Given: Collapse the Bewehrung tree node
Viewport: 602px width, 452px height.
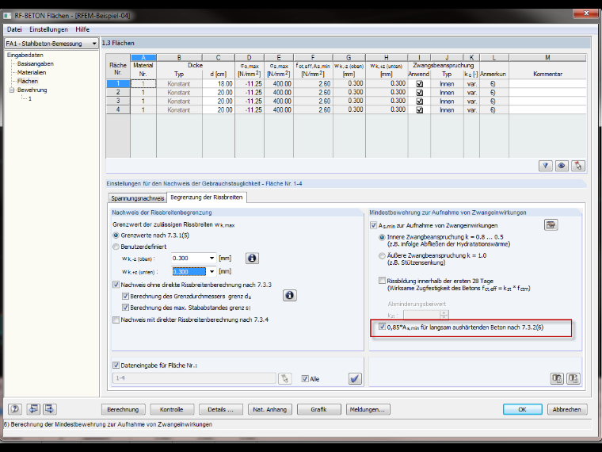Looking at the screenshot, I should [x=12, y=90].
